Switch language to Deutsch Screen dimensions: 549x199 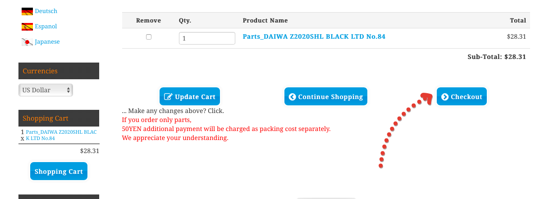[x=46, y=11]
